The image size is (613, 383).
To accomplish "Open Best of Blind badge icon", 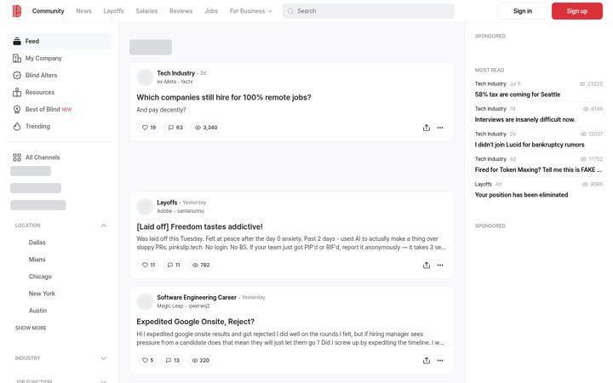I will click(x=17, y=110).
